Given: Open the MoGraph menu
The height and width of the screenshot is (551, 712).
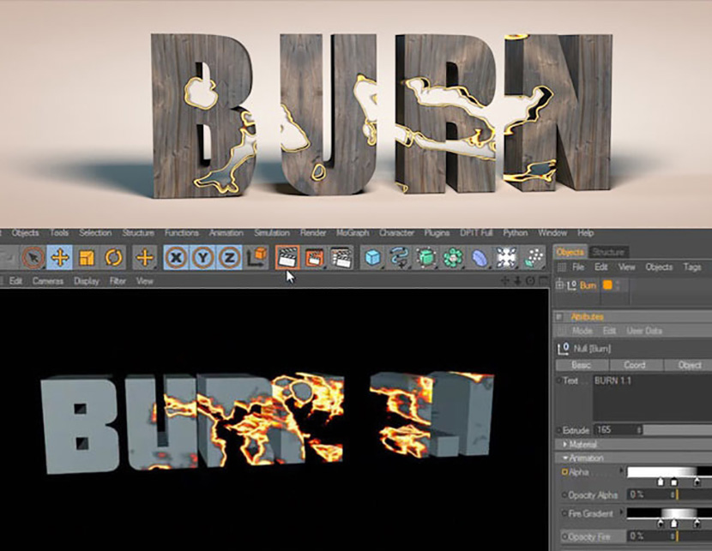Looking at the screenshot, I should [353, 233].
